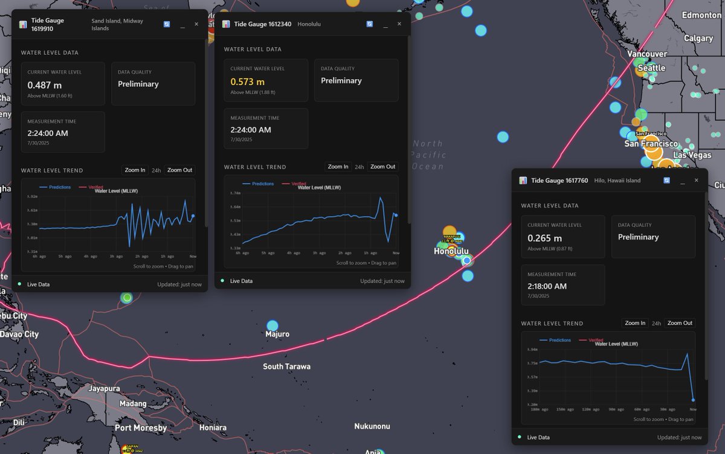This screenshot has width=725, height=454.
Task: Refresh the Honolulu tide gauge 1612340 window
Action: click(370, 24)
